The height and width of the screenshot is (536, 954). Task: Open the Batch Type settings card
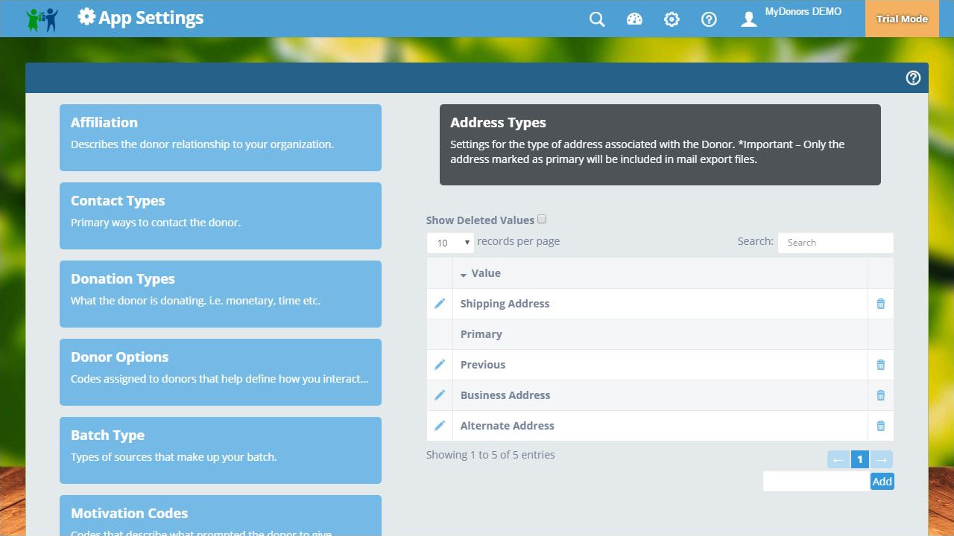[x=221, y=450]
